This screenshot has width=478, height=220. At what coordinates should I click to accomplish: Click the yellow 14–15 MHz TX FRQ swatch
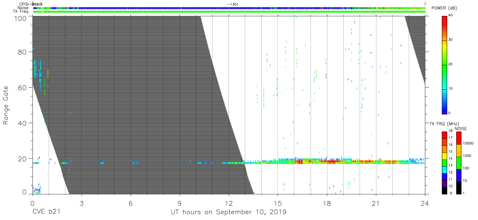click(445, 156)
